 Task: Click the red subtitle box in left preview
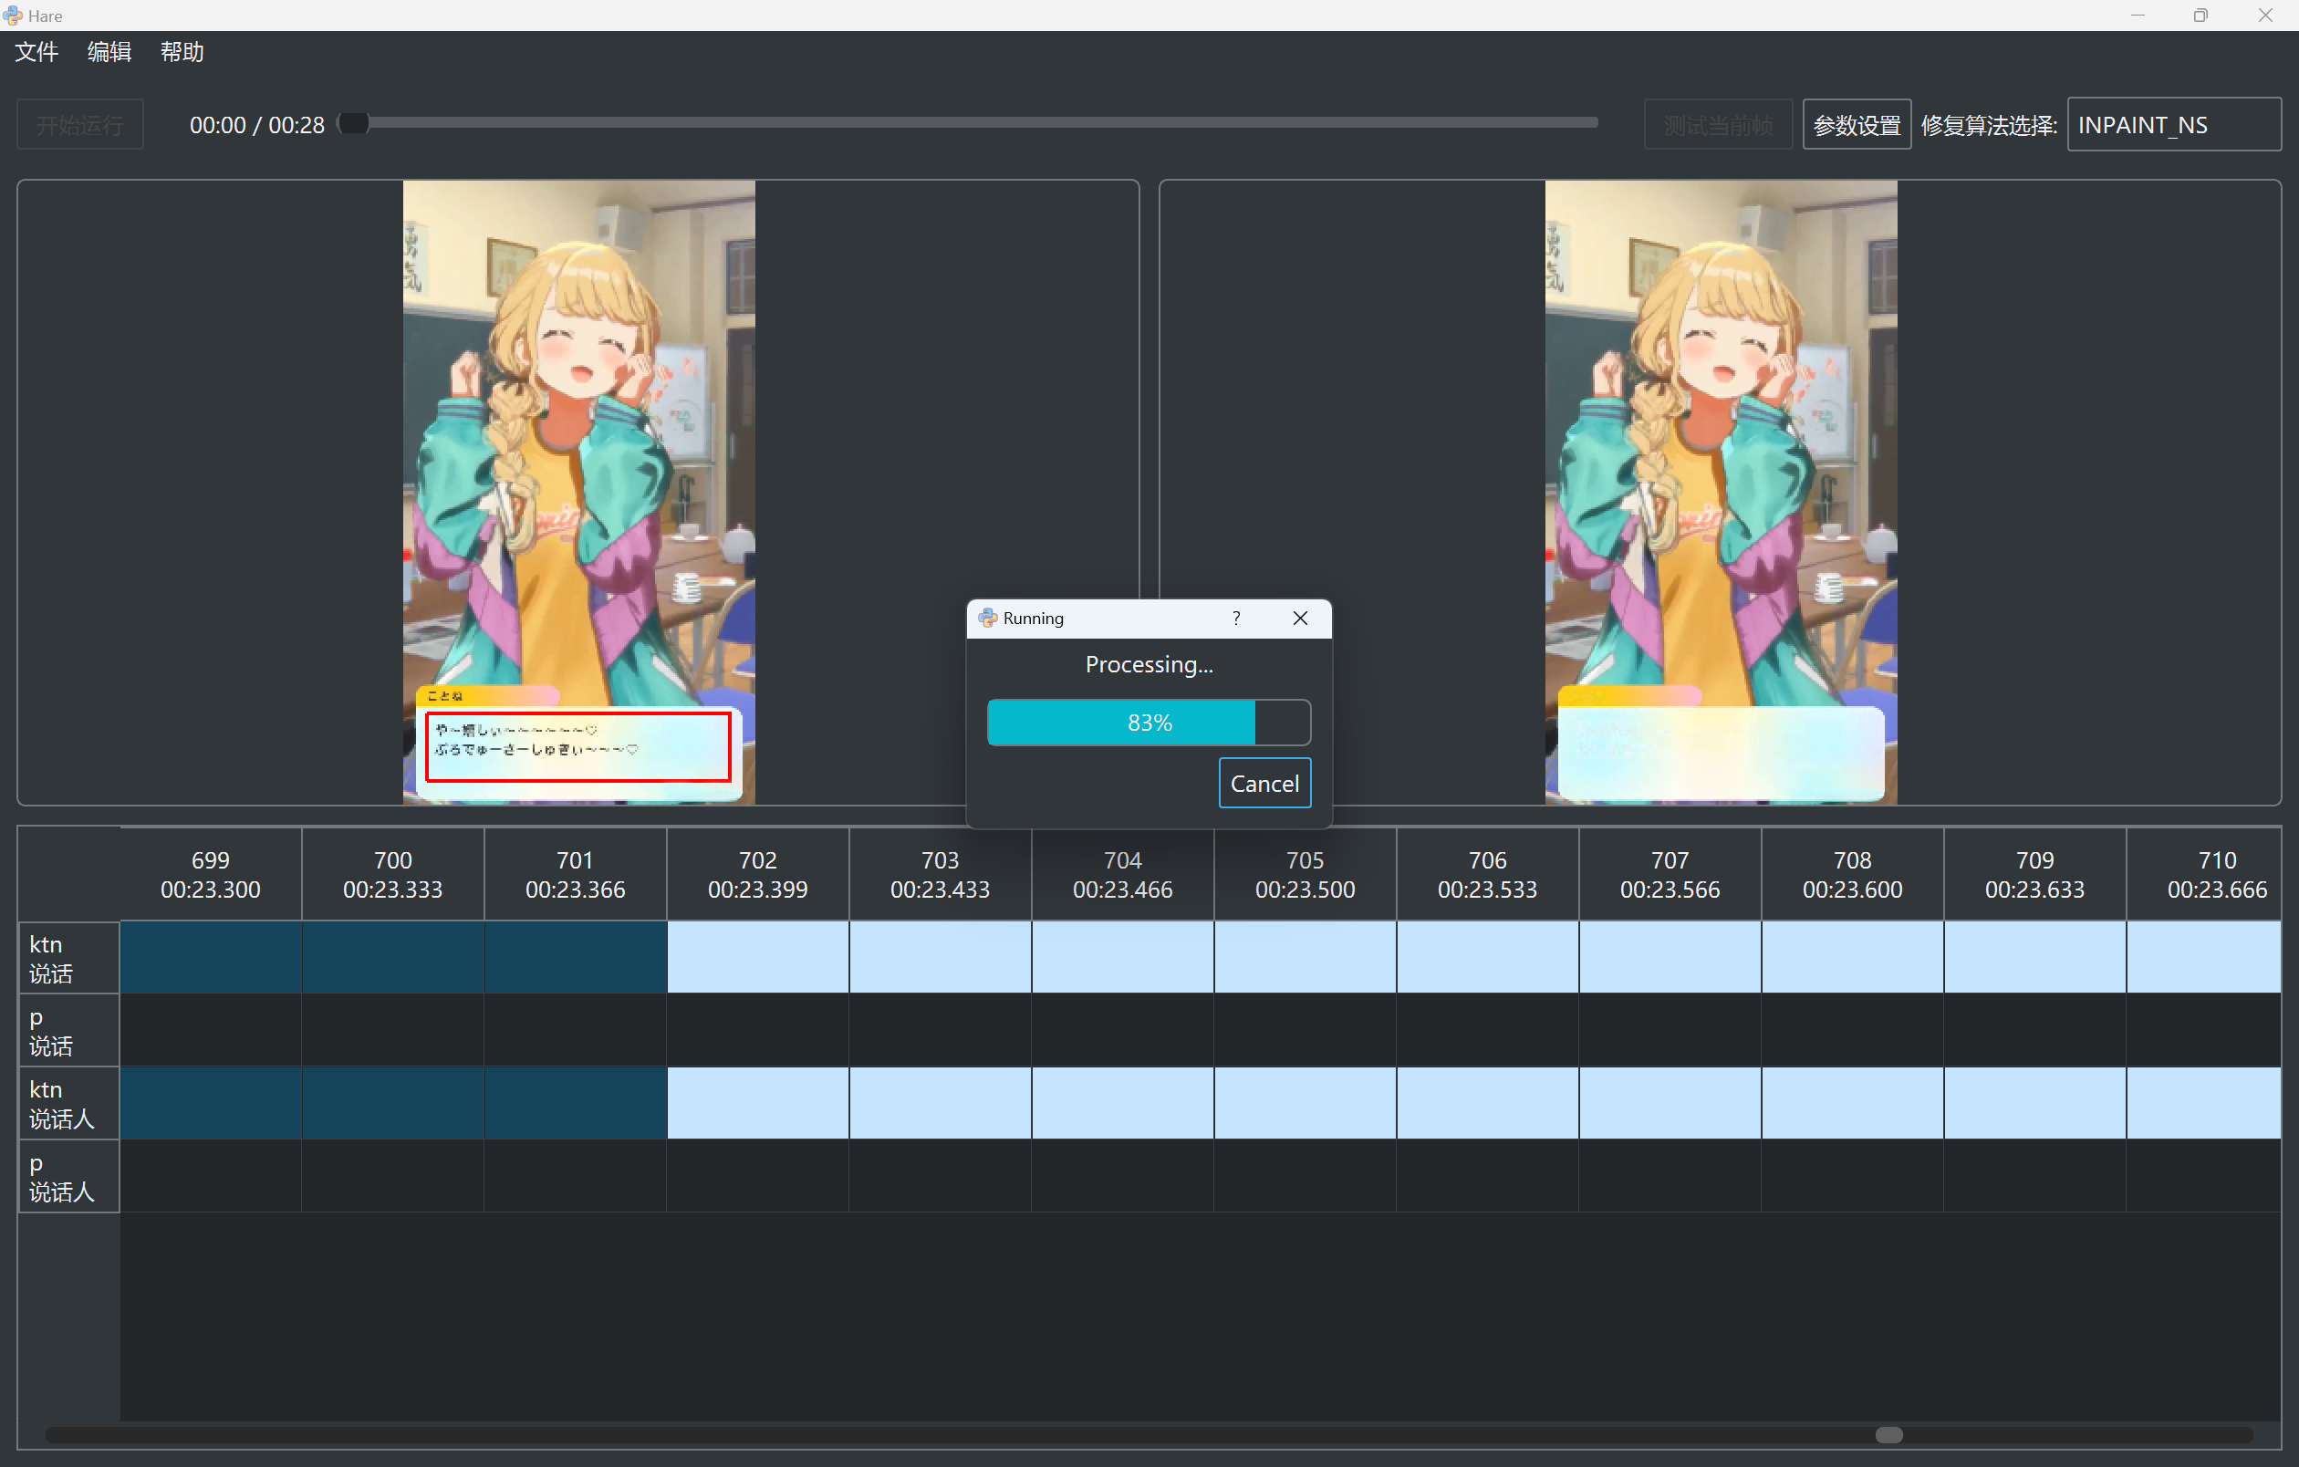(577, 746)
